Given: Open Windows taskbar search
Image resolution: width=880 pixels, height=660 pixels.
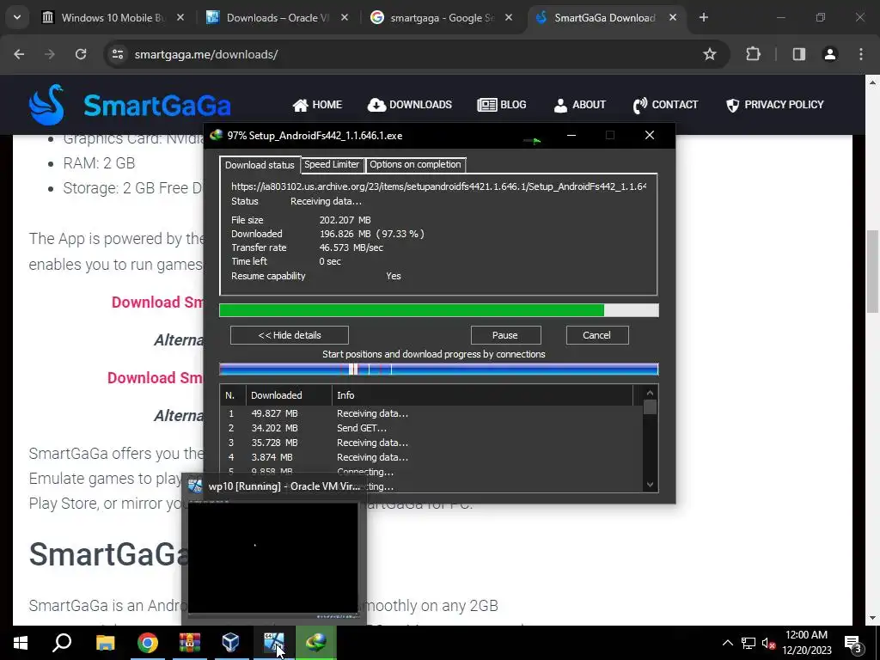Looking at the screenshot, I should (x=62, y=643).
